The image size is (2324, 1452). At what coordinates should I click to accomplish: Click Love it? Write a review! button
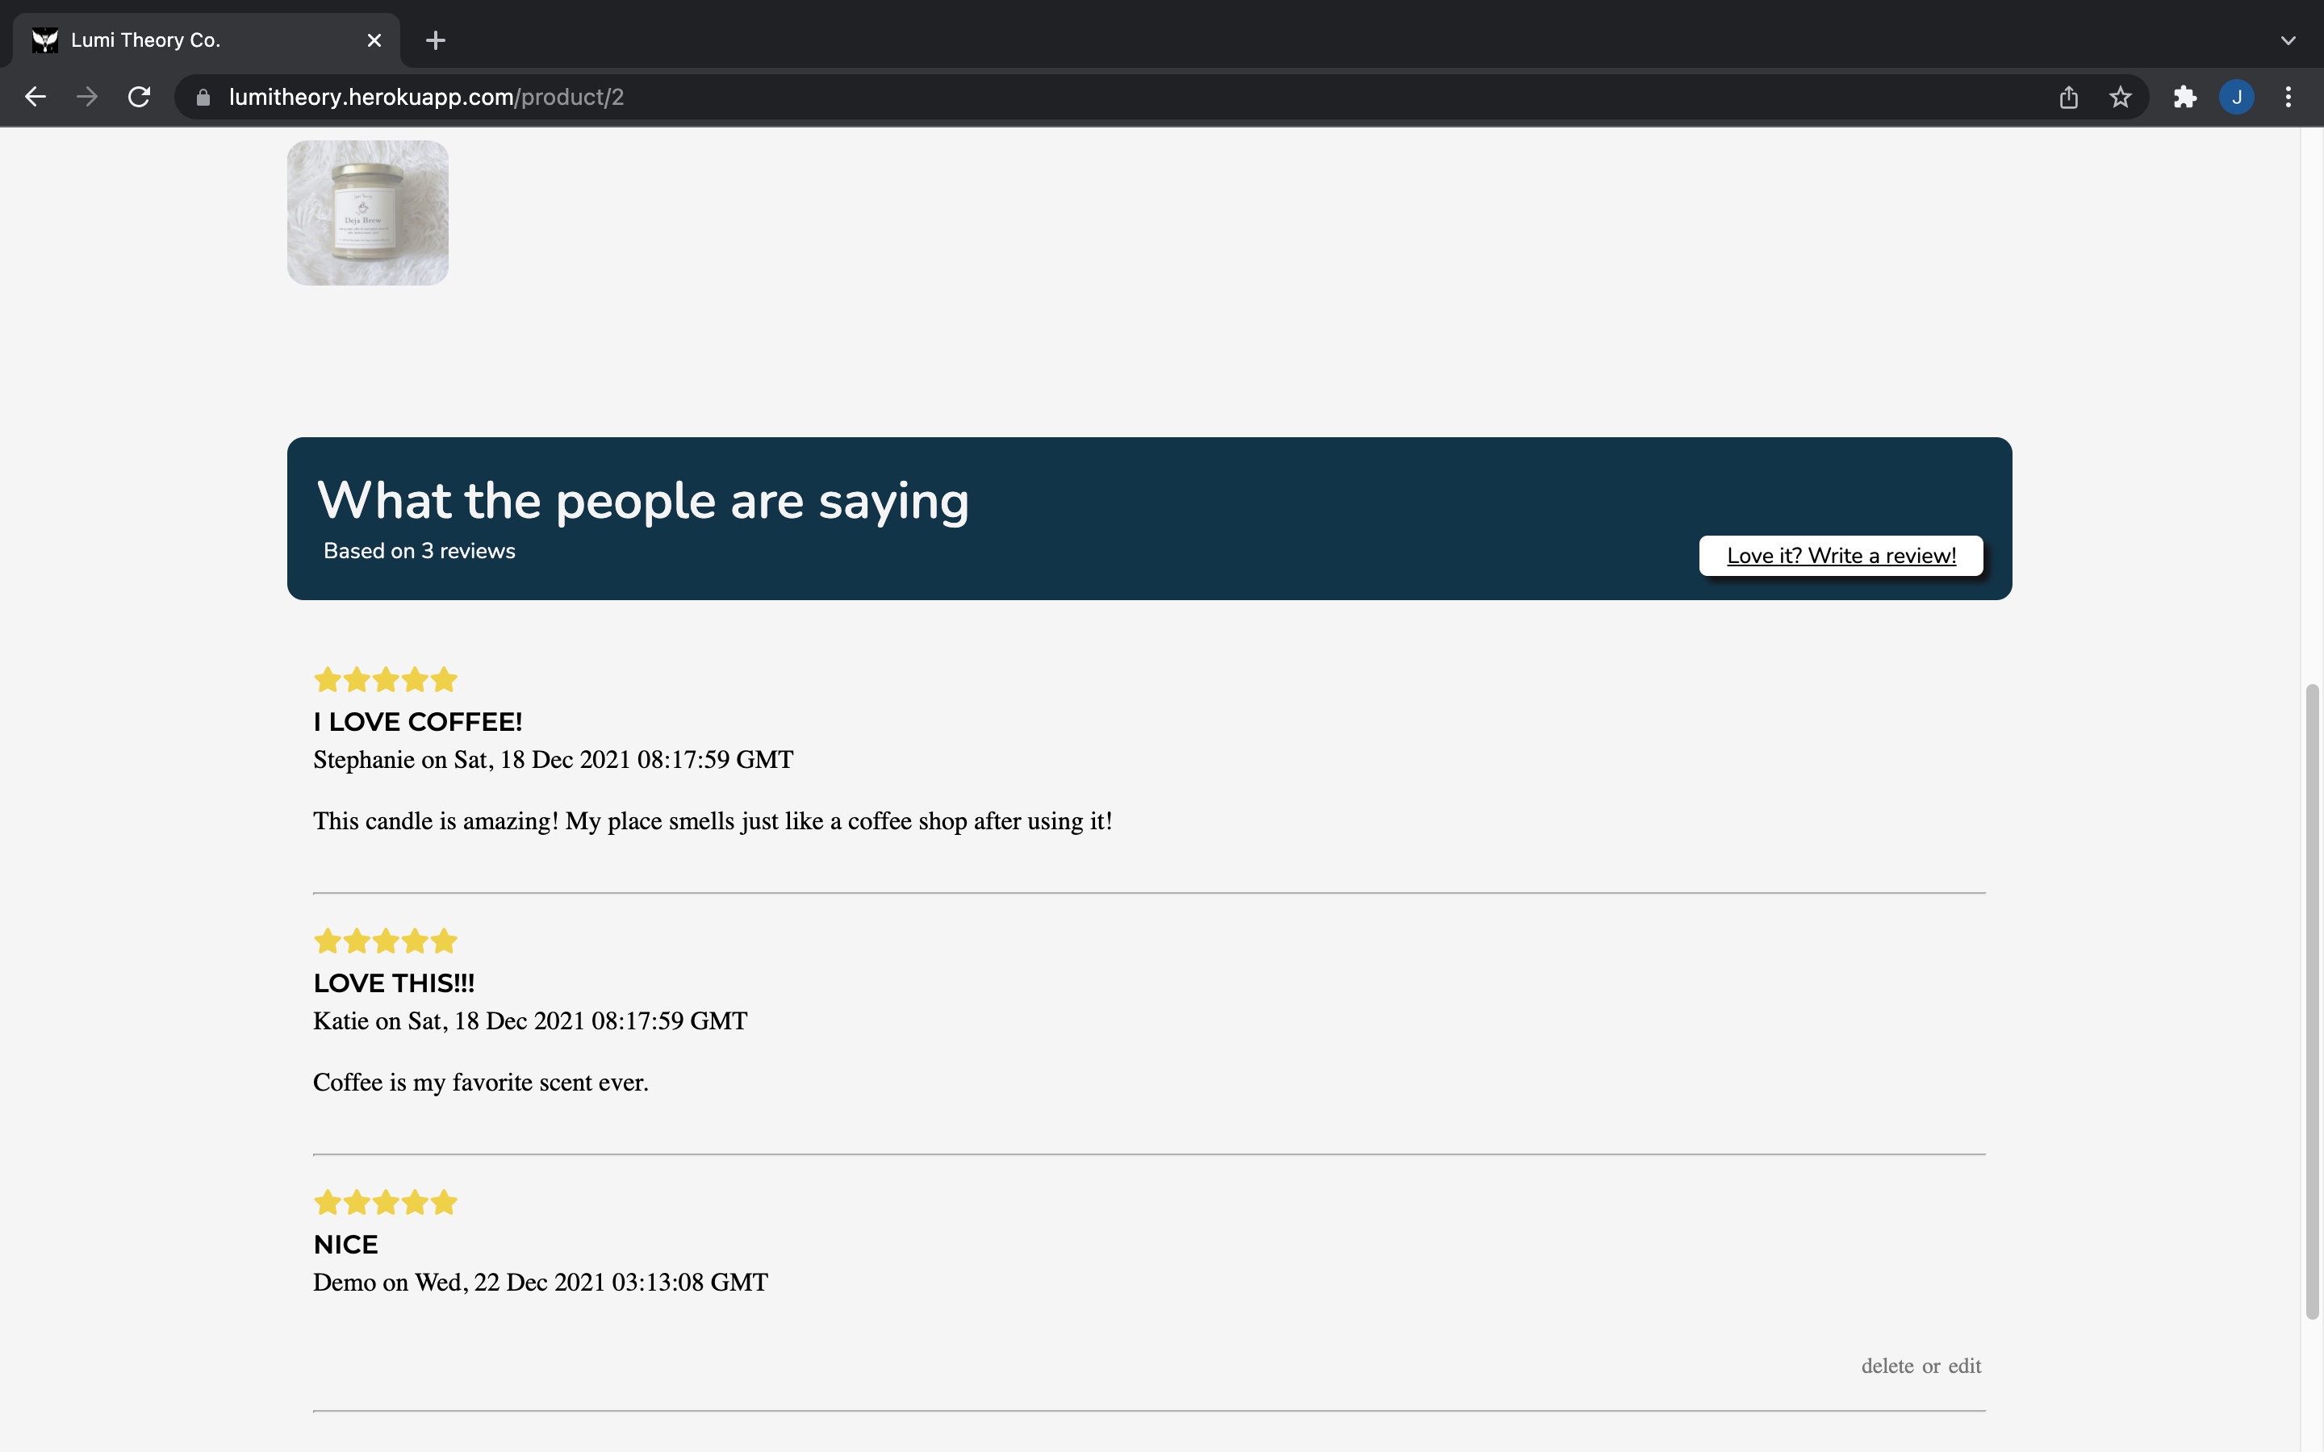[1840, 556]
